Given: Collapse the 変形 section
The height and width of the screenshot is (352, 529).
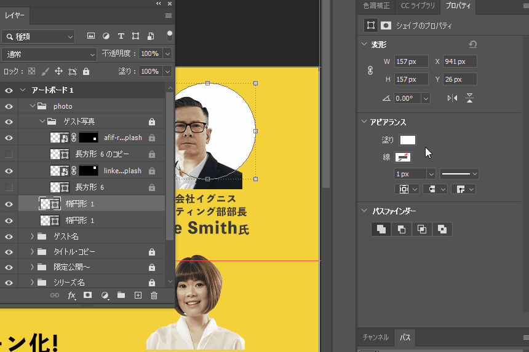Looking at the screenshot, I should click(364, 44).
